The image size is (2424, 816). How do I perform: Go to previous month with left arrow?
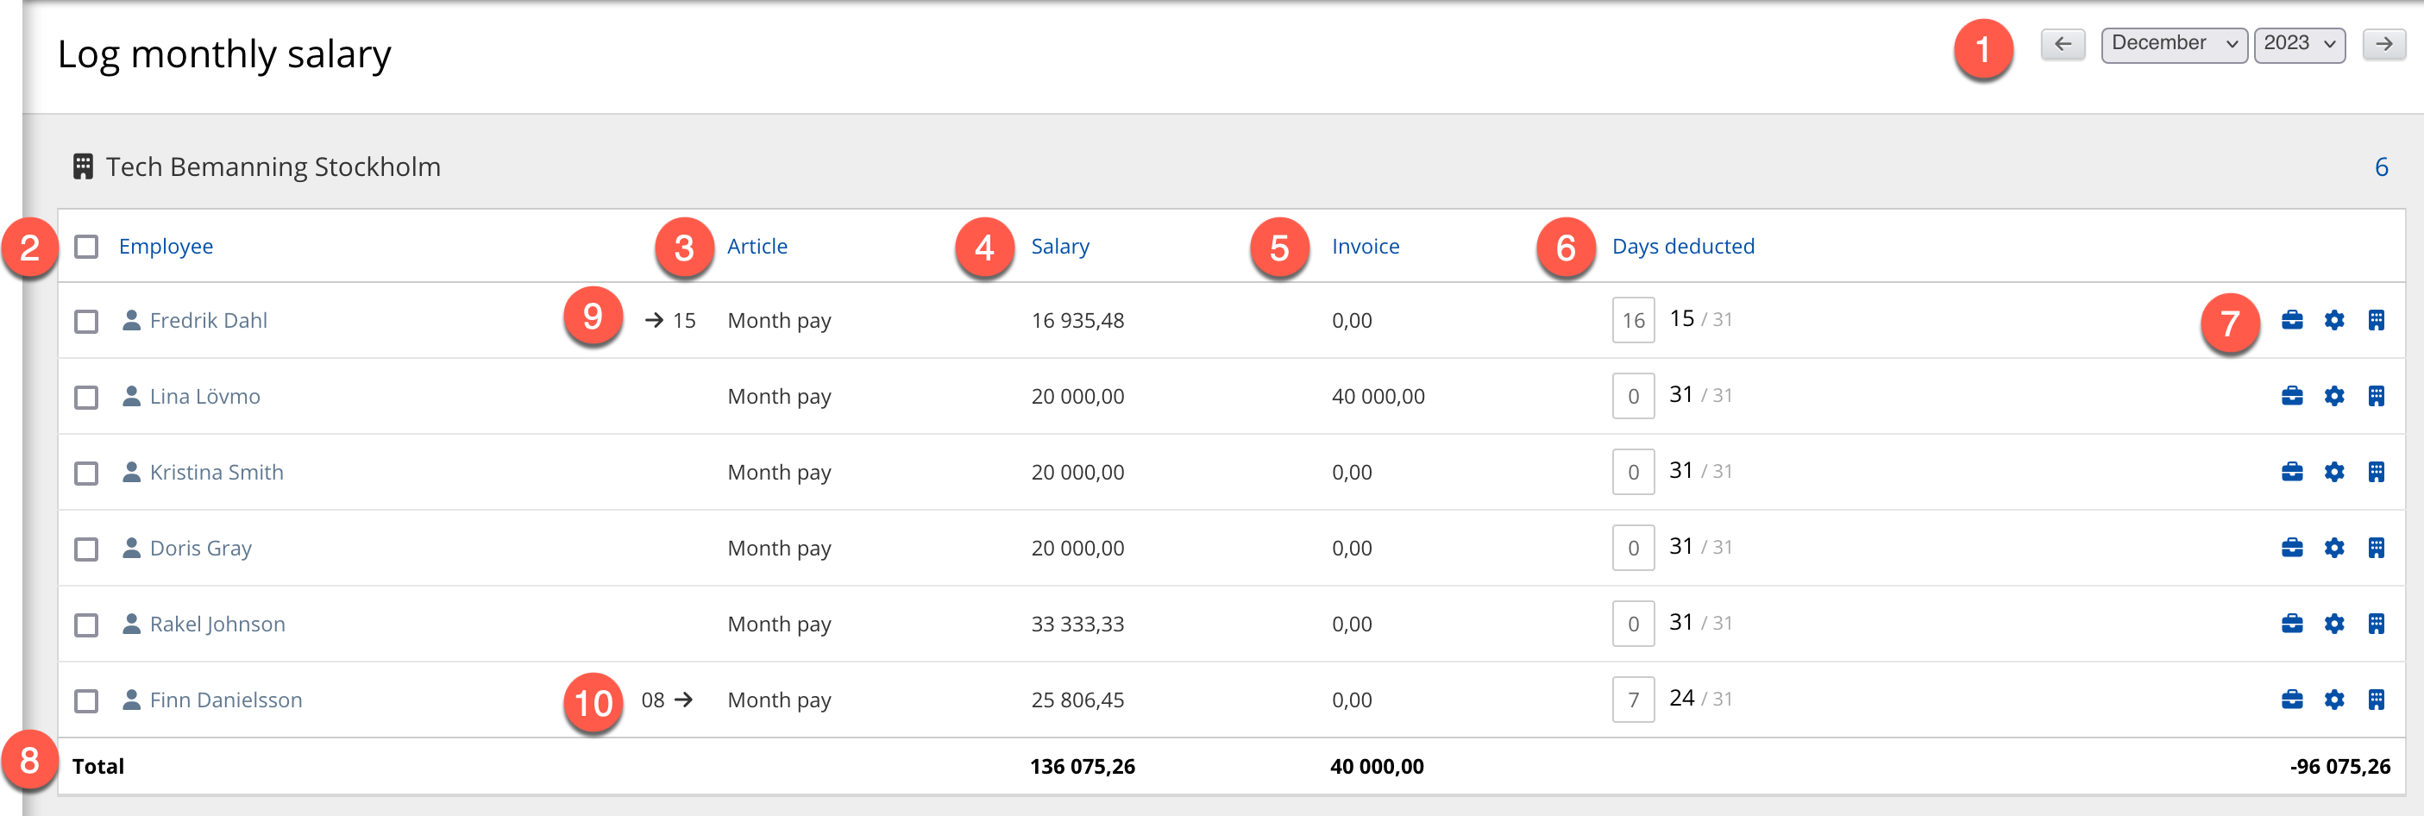point(2062,44)
